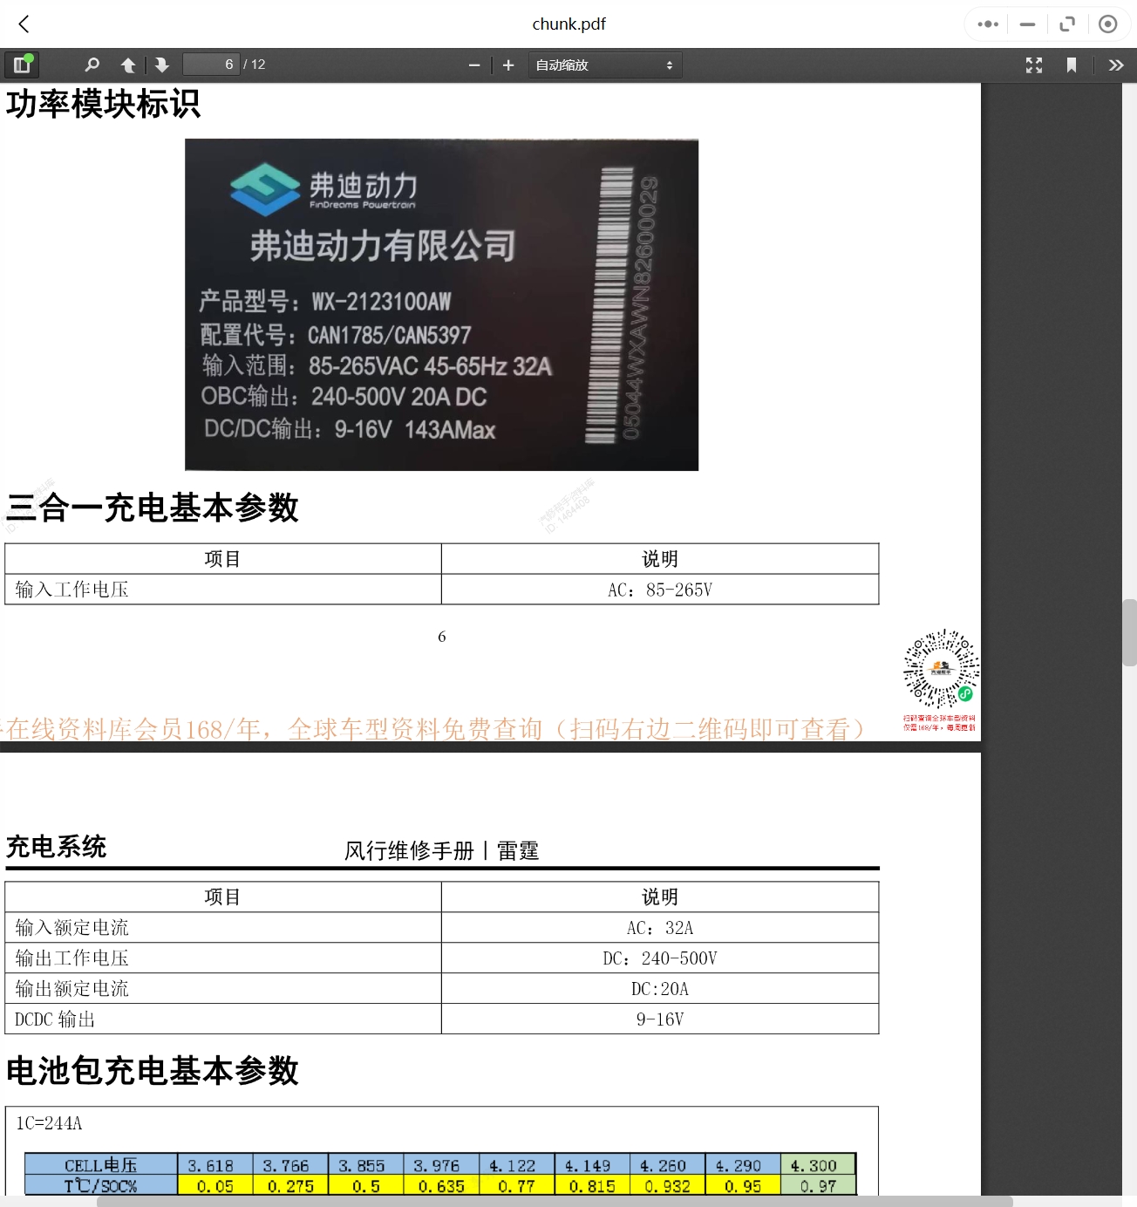Image resolution: width=1137 pixels, height=1207 pixels.
Task: Click the chunk.pdf title bar label
Action: pyautogui.click(x=568, y=24)
